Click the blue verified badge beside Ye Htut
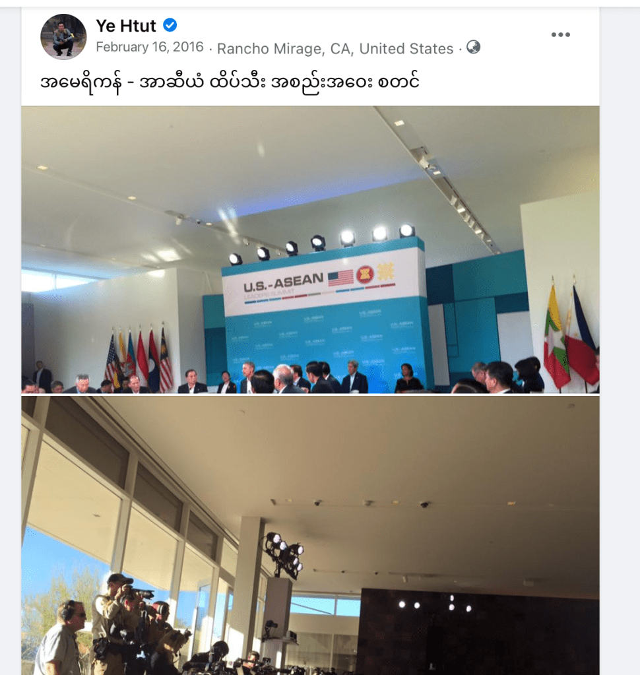 pos(170,25)
